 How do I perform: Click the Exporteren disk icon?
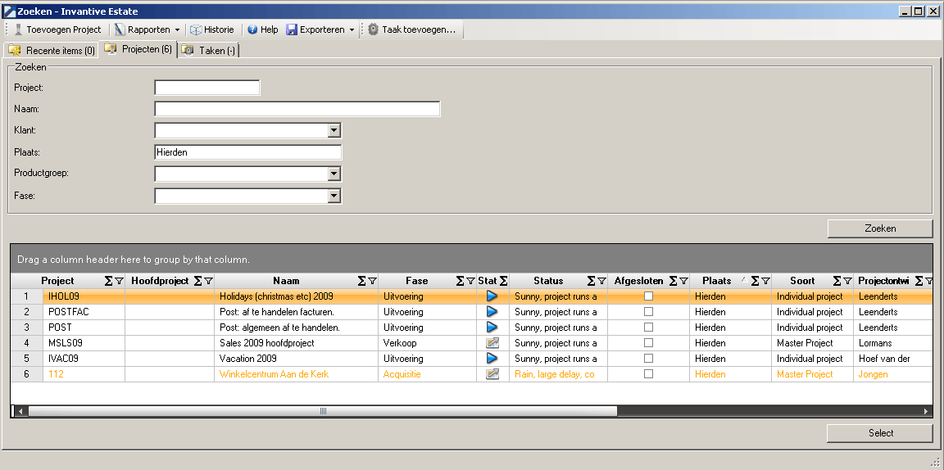(292, 29)
